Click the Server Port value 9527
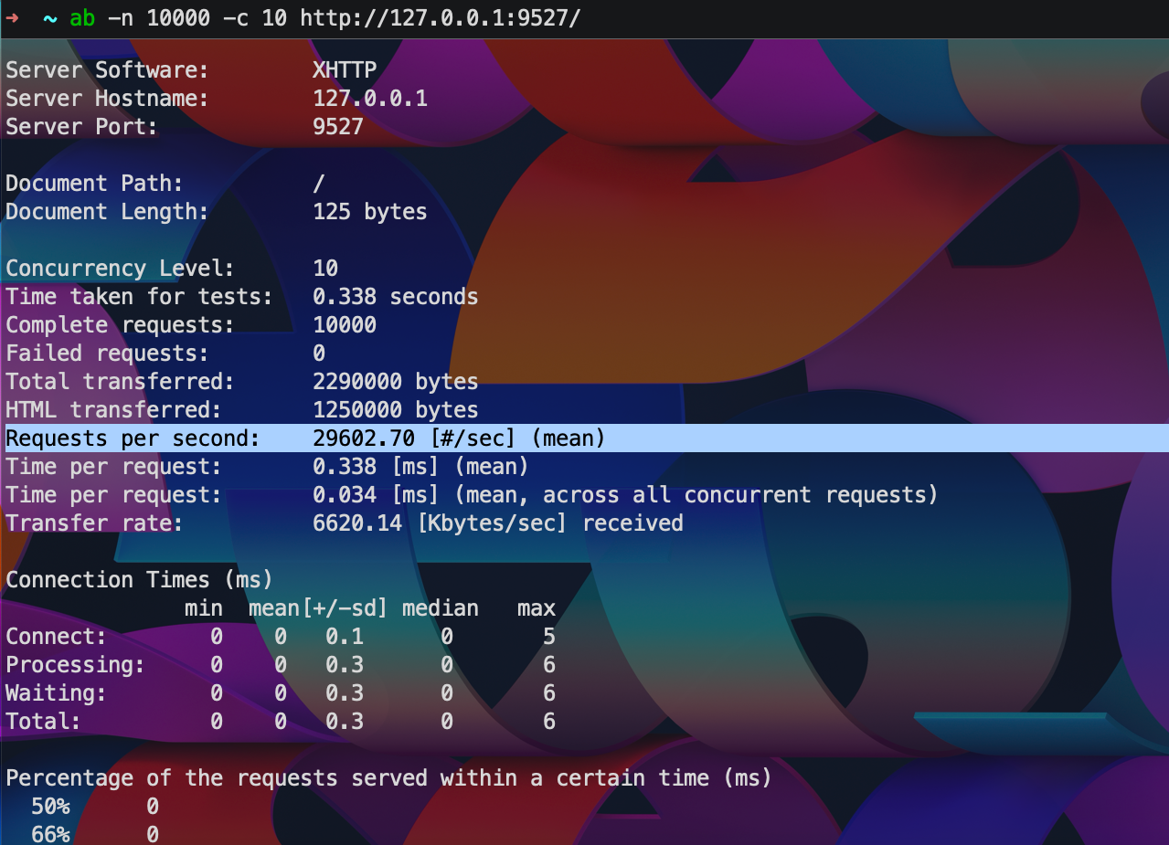Image resolution: width=1169 pixels, height=845 pixels. pyautogui.click(x=337, y=127)
